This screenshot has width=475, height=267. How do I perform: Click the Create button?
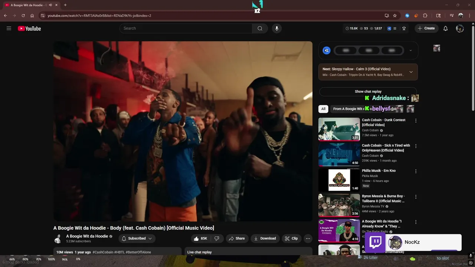(x=426, y=28)
